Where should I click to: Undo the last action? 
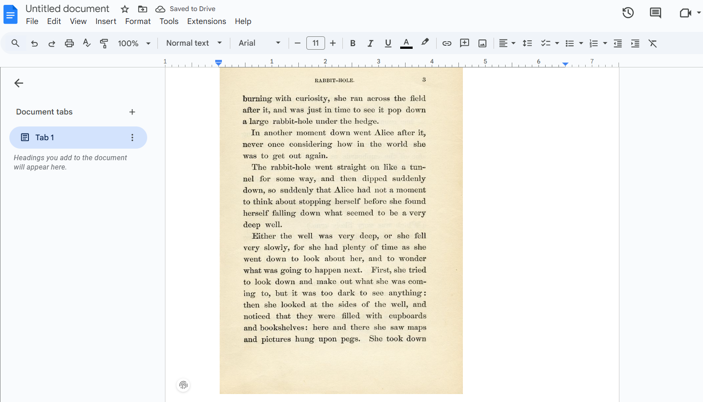[34, 43]
